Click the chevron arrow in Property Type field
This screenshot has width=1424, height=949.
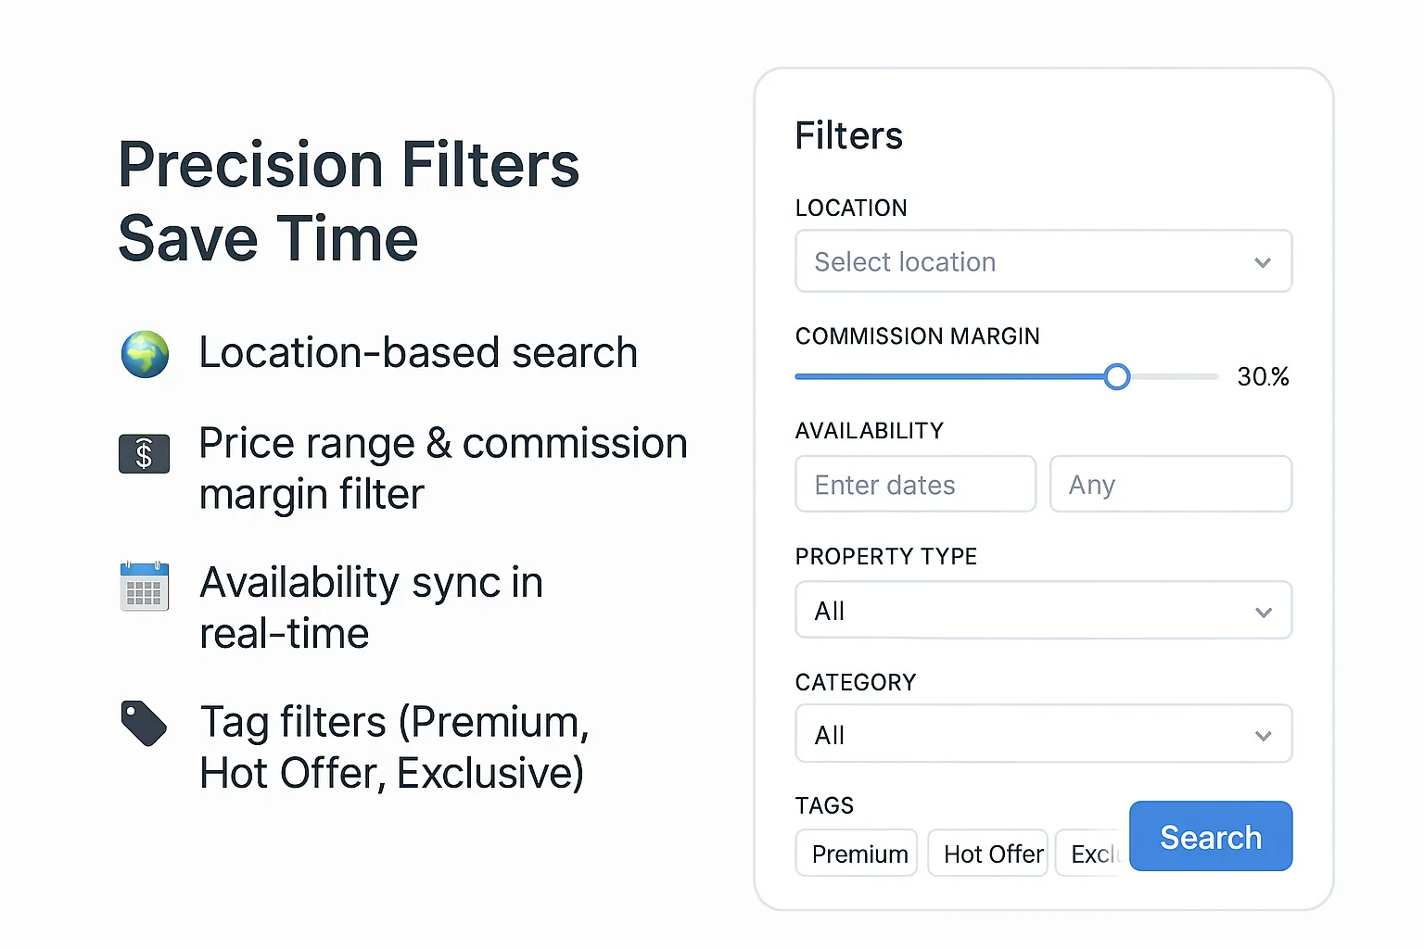tap(1263, 612)
